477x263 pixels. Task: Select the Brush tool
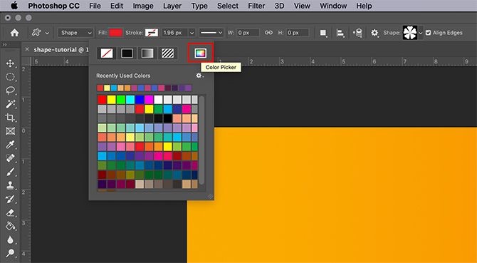[10, 172]
